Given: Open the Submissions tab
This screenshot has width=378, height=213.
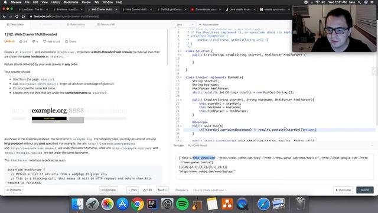Looking at the screenshot, I should (x=76, y=25).
